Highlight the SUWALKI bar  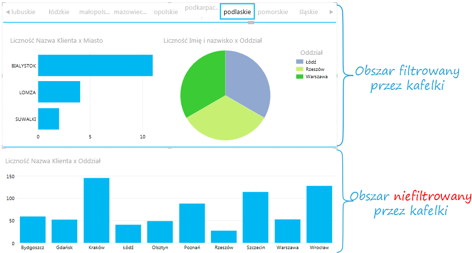(x=49, y=118)
